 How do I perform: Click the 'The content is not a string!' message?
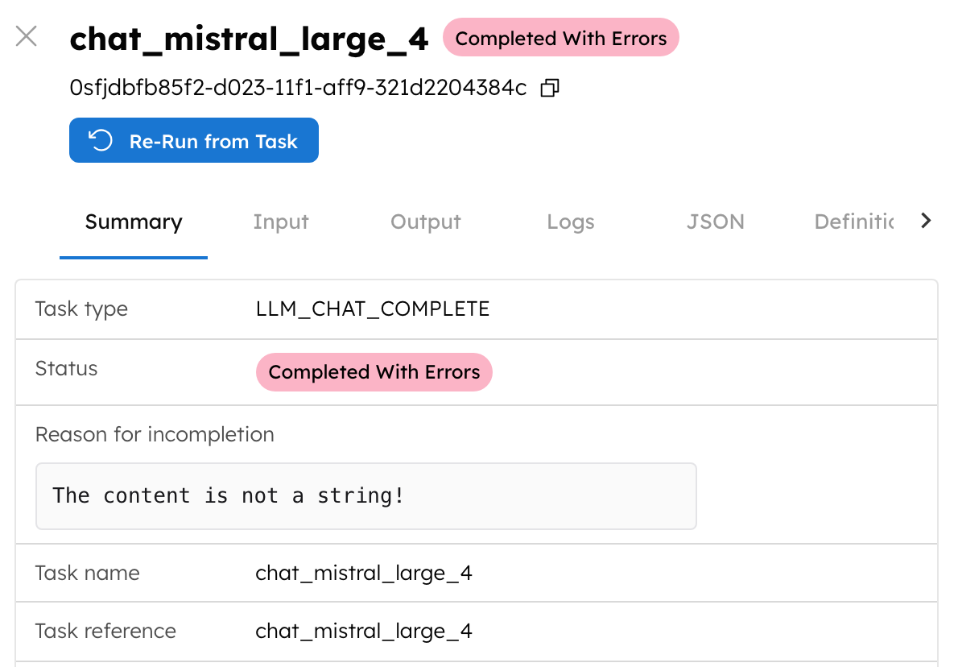(x=229, y=495)
